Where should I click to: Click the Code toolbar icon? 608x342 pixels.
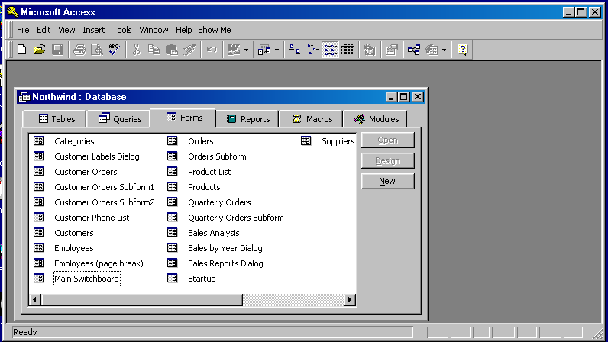[370, 50]
